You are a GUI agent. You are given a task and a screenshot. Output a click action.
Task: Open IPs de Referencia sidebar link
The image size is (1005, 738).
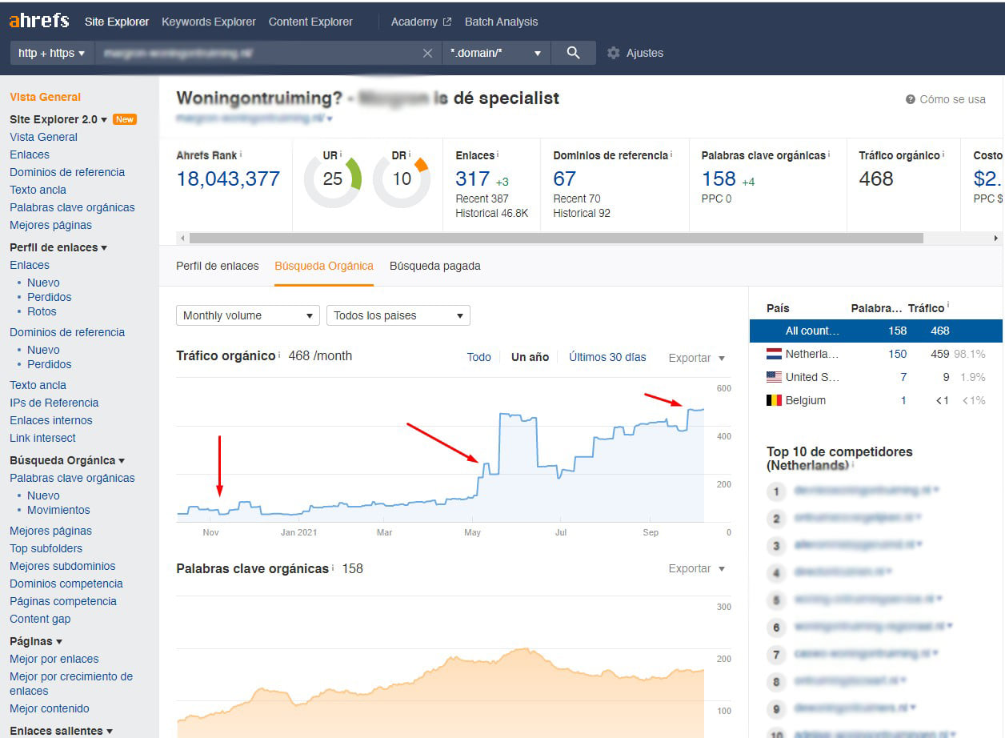(x=54, y=403)
